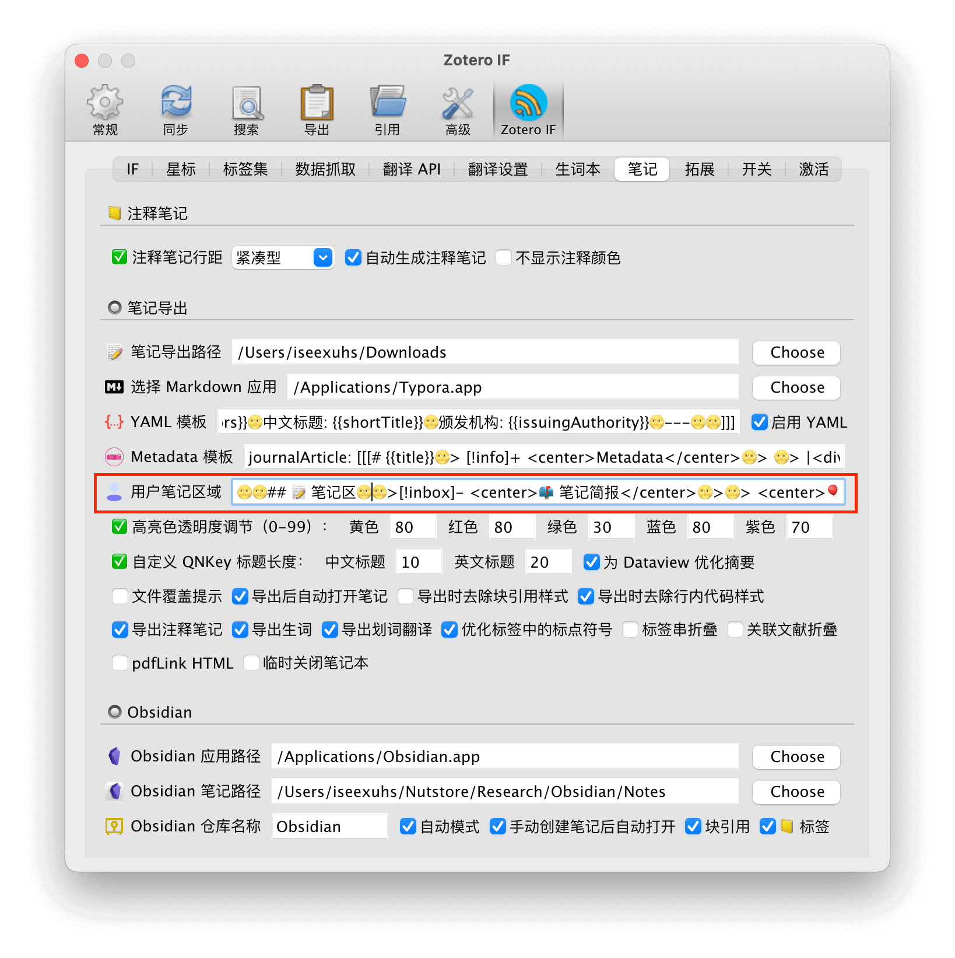The width and height of the screenshot is (955, 958).
Task: Toggle 导出生词 checkbox
Action: coord(240,630)
